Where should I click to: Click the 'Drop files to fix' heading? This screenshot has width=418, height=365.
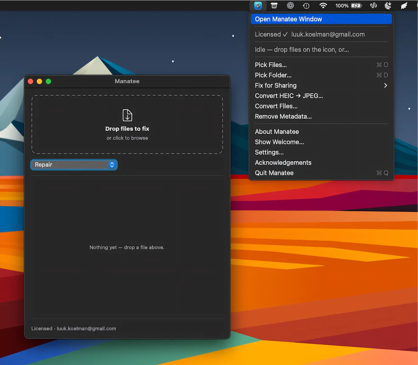(x=127, y=129)
